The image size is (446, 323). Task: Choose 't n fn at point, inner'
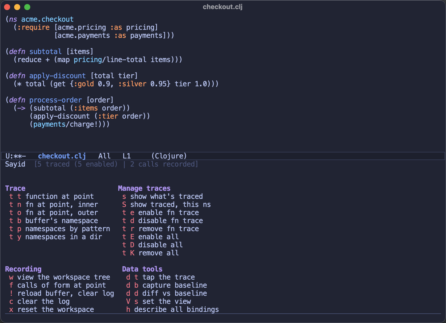(x=53, y=204)
